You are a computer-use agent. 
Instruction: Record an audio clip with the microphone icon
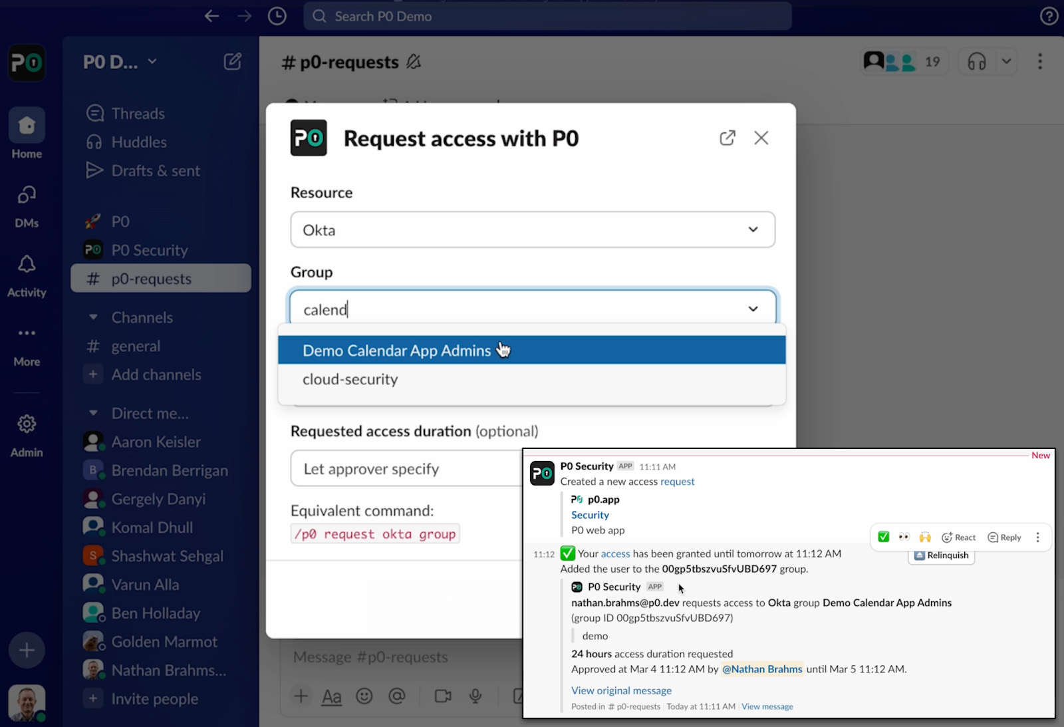coord(475,696)
